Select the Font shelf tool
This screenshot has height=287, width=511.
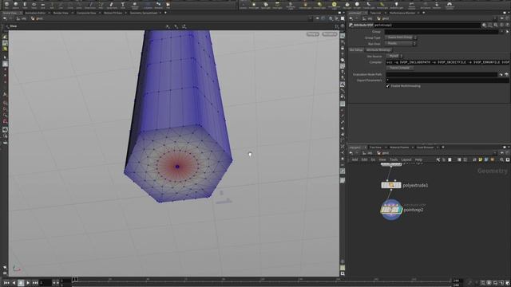(123, 5)
